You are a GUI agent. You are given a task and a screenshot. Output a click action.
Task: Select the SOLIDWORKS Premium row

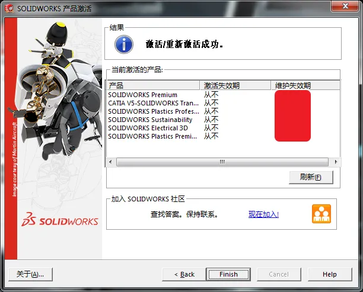tap(224, 95)
